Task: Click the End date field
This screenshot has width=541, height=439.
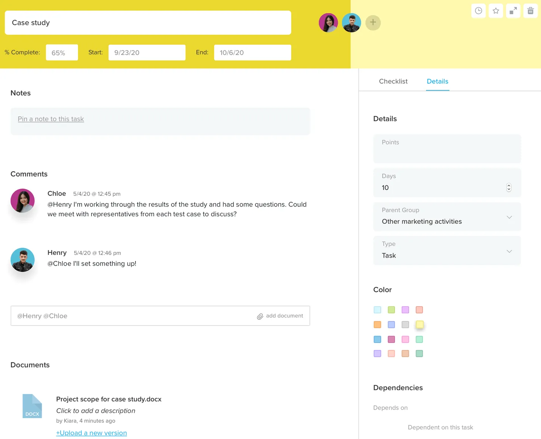Action: (x=253, y=53)
